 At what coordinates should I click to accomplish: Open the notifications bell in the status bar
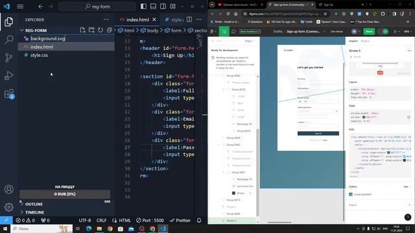pyautogui.click(x=199, y=220)
